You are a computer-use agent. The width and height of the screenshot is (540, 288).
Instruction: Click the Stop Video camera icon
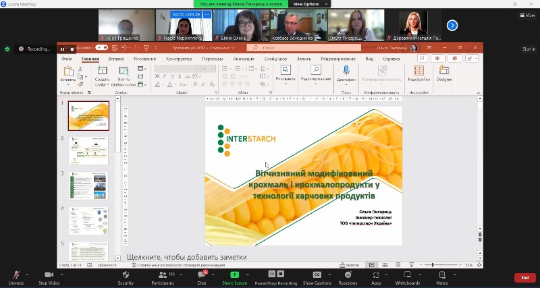coord(49,275)
